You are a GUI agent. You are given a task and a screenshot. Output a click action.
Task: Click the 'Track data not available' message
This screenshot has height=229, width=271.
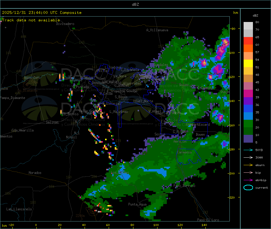click(x=31, y=20)
